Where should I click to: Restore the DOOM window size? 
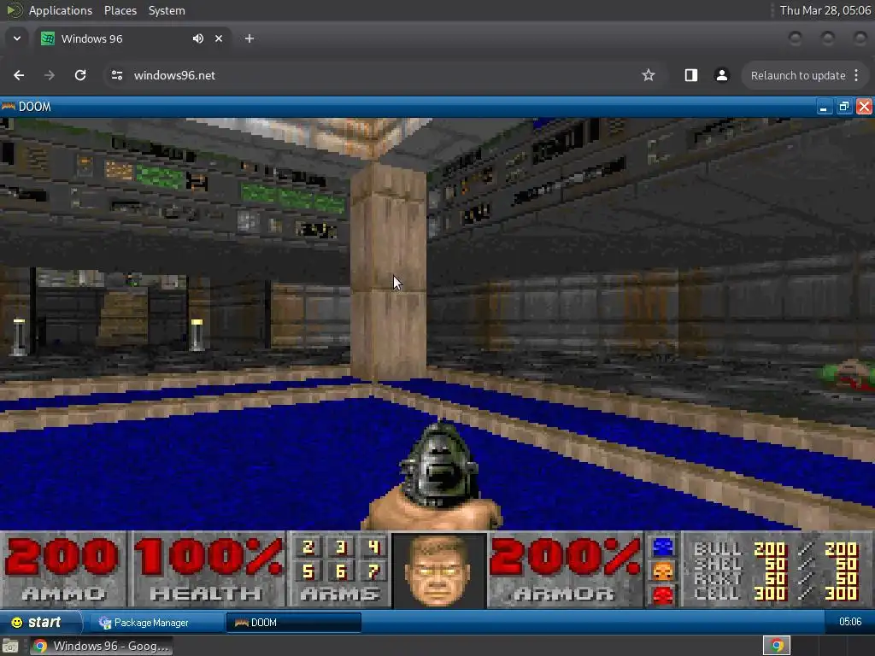(x=843, y=107)
